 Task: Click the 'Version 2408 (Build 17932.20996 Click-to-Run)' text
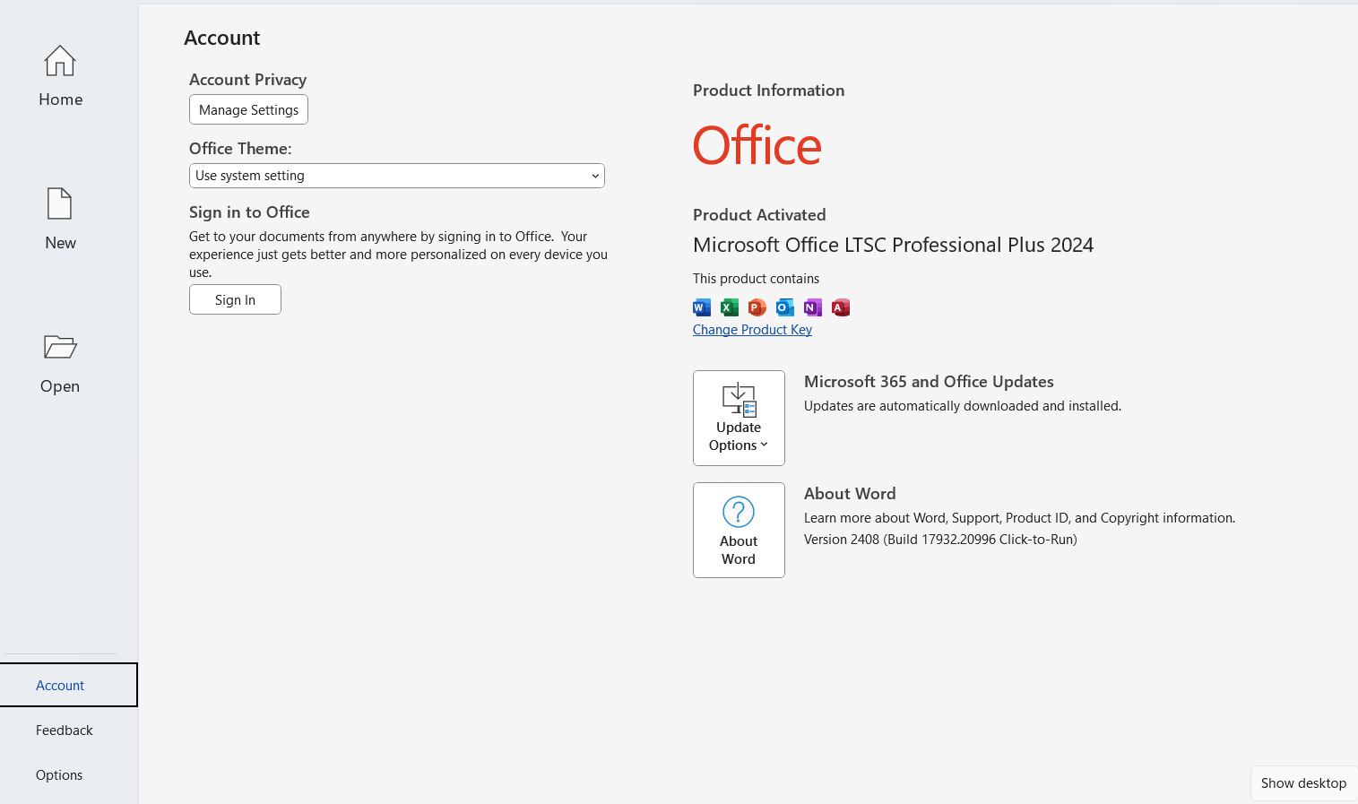pos(940,540)
